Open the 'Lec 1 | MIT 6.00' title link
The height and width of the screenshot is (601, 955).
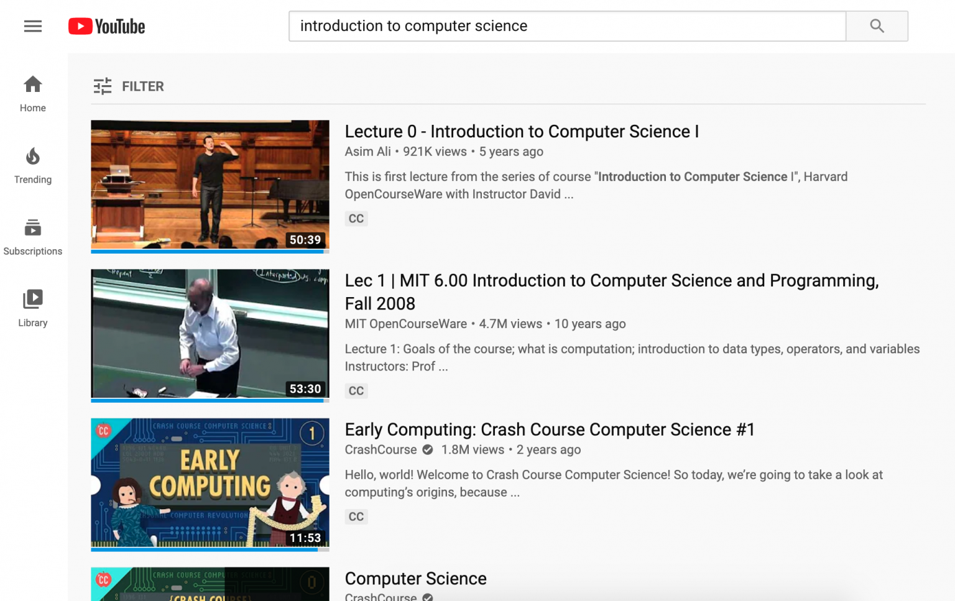point(611,281)
